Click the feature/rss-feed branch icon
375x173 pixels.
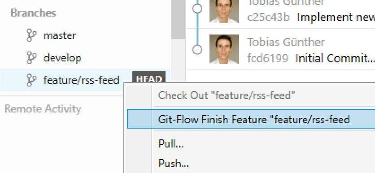(x=31, y=80)
